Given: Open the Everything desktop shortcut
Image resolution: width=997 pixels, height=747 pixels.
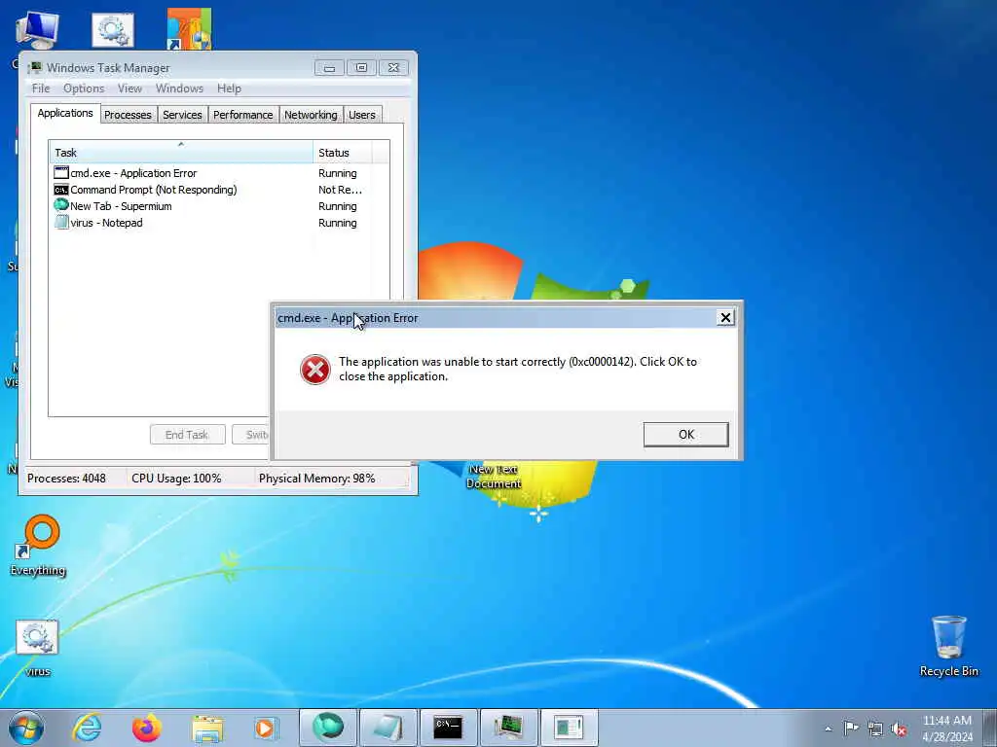Looking at the screenshot, I should pyautogui.click(x=38, y=545).
